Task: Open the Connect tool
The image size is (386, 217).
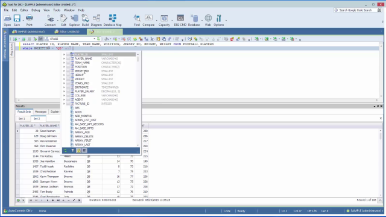Action: 50,20
